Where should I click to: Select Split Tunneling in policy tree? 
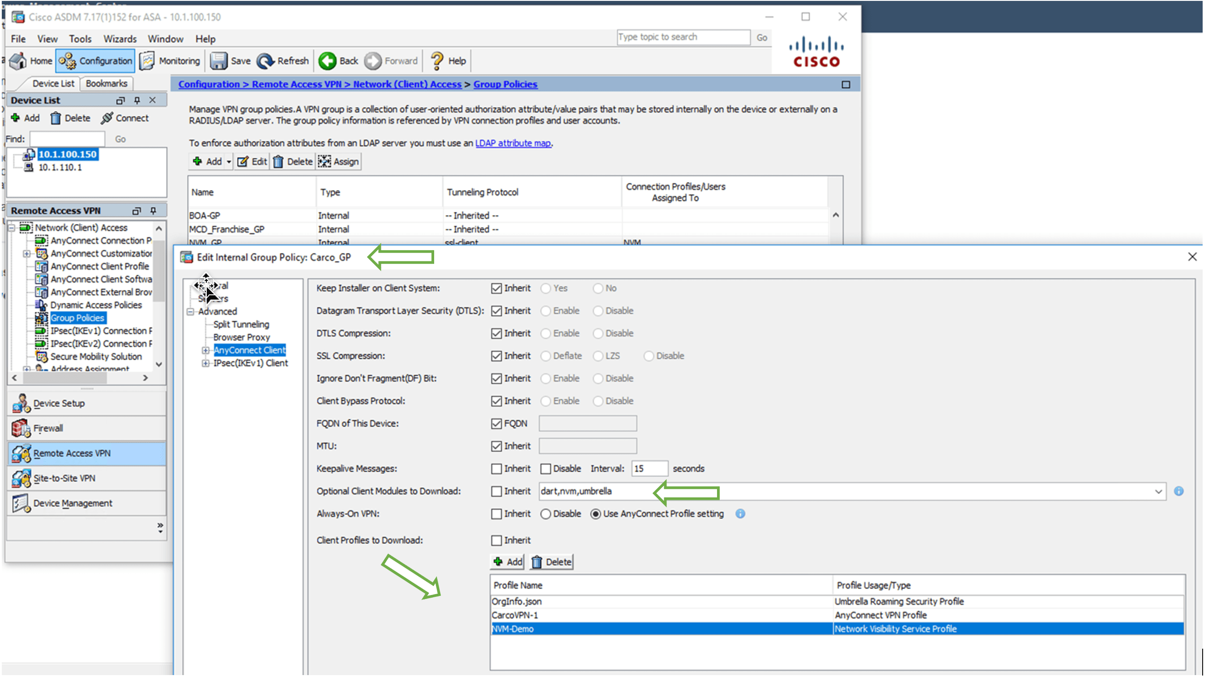[x=241, y=324]
